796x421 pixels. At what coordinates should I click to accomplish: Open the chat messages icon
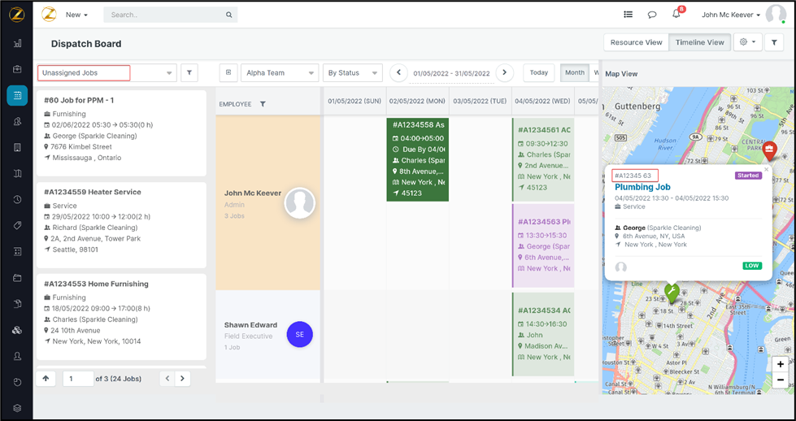click(x=652, y=15)
